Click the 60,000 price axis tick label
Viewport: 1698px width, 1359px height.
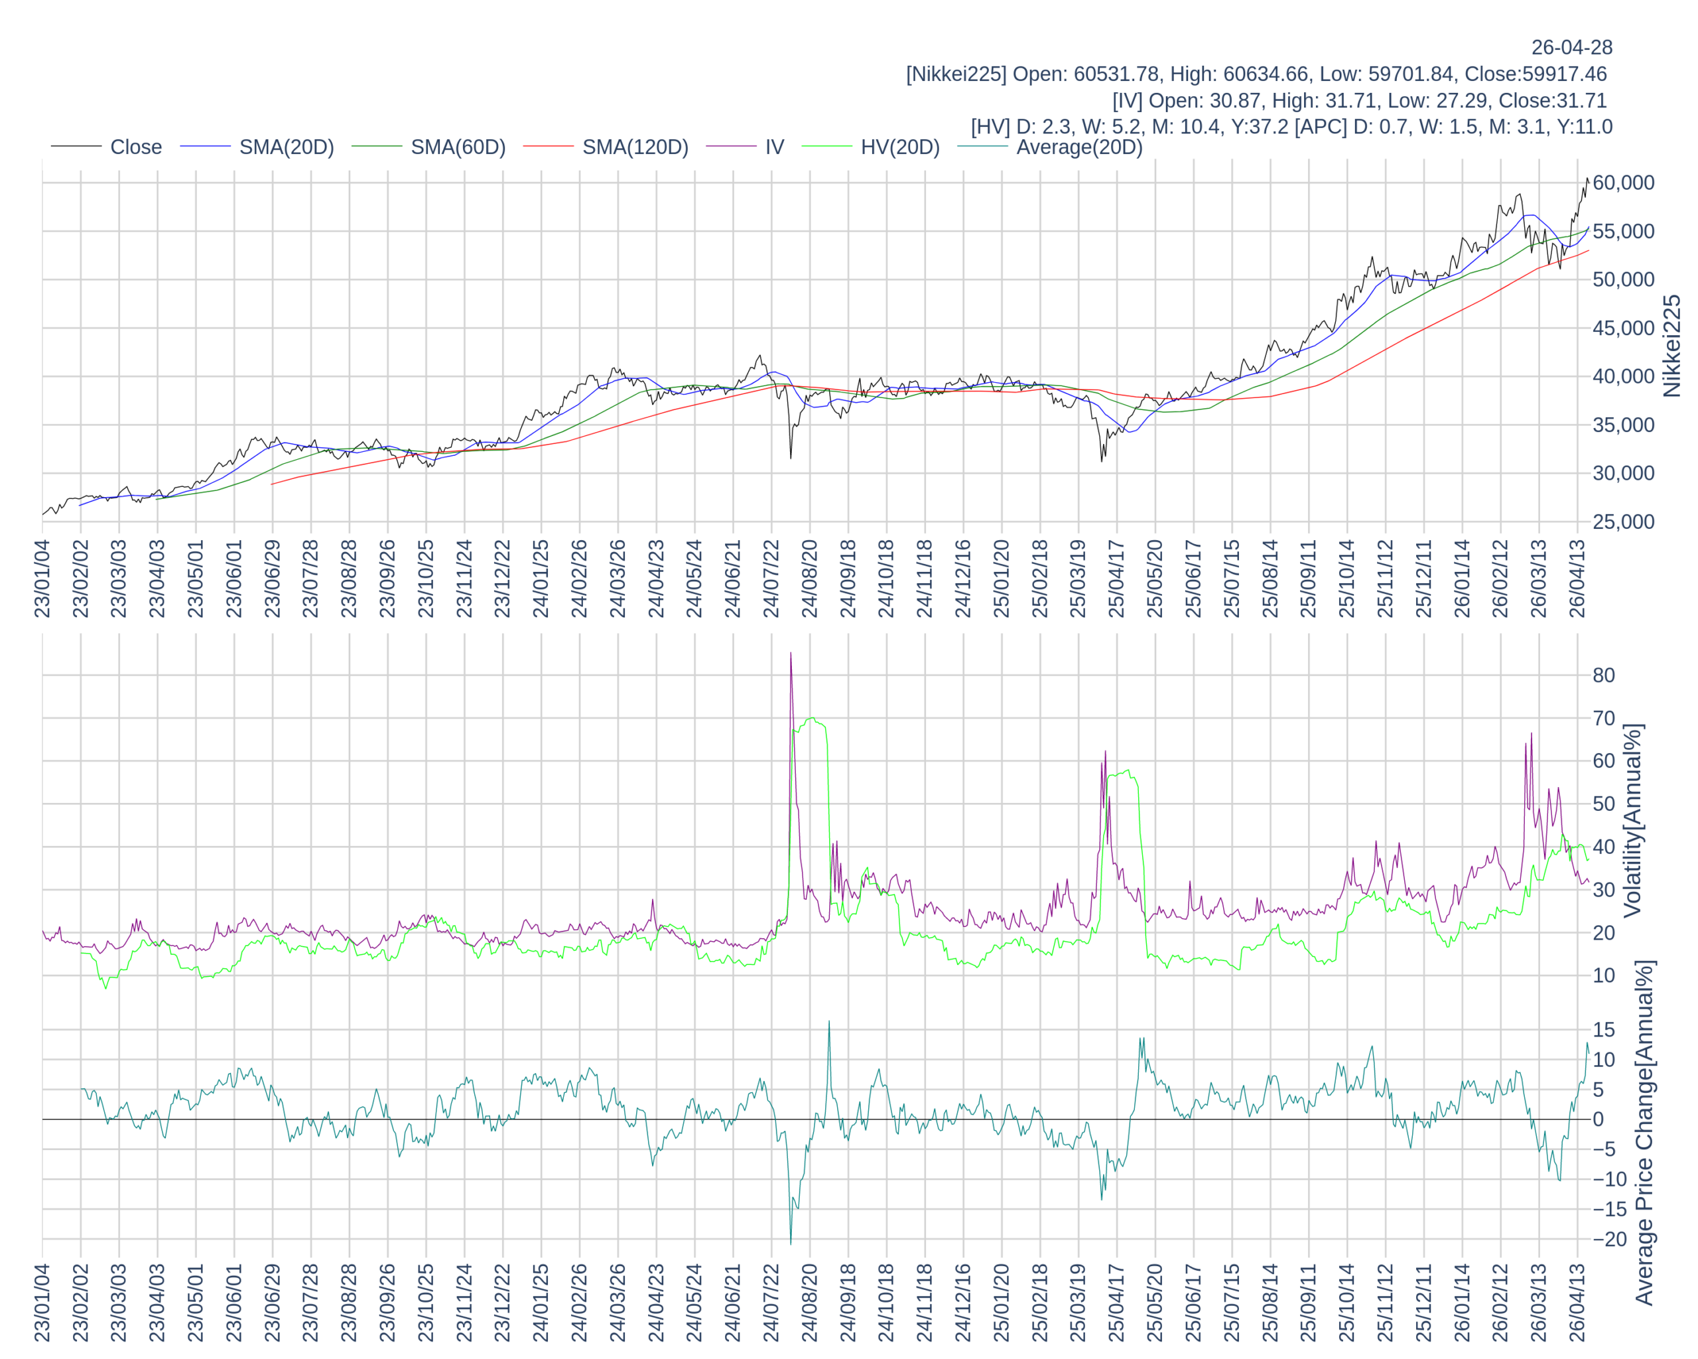(1622, 182)
